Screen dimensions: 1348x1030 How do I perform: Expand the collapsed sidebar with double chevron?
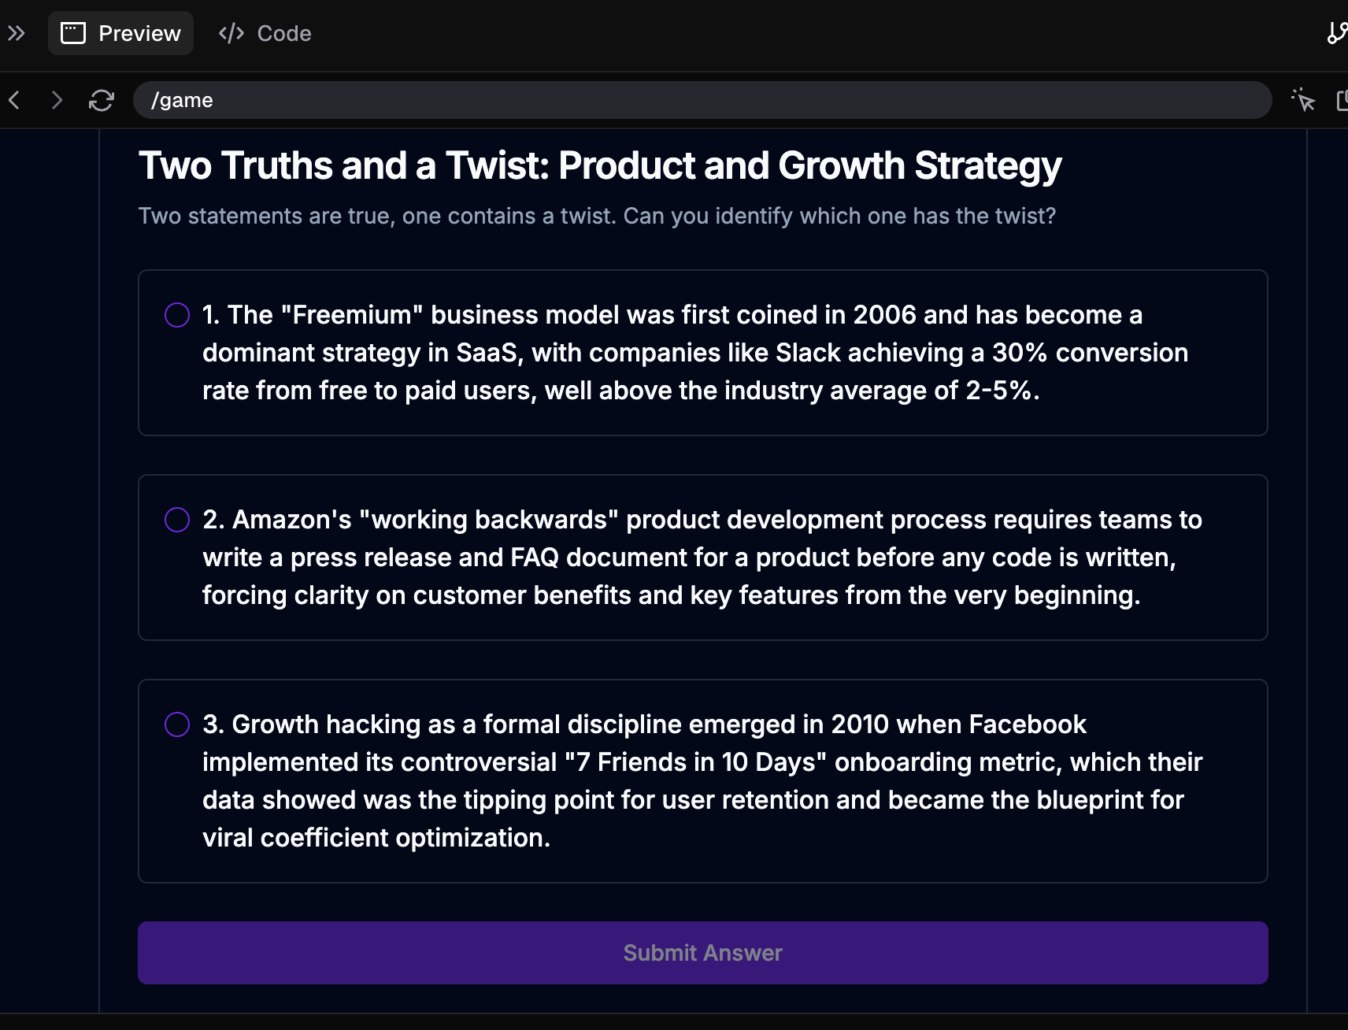click(17, 33)
